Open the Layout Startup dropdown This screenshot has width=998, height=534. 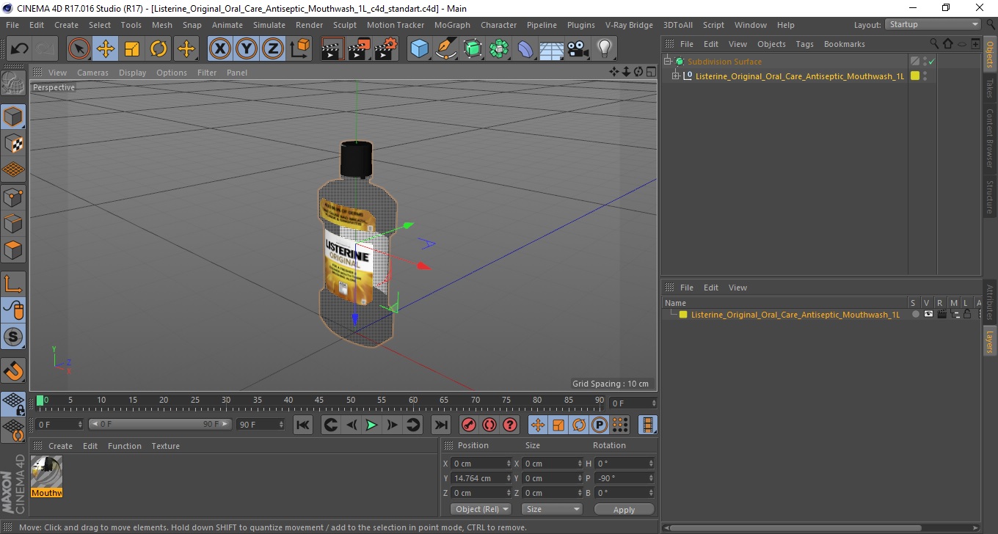pos(933,24)
